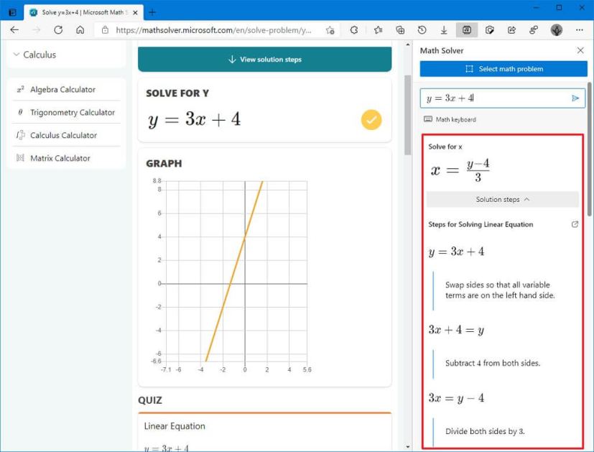
Task: Open the Collections toolbar icon
Action: [400, 30]
